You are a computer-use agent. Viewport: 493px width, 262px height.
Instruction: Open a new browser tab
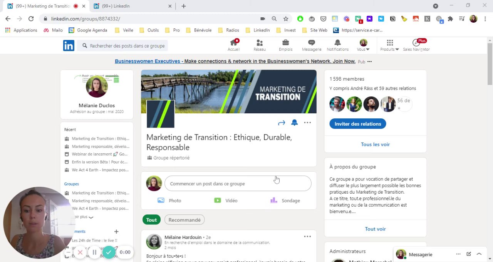click(x=184, y=6)
